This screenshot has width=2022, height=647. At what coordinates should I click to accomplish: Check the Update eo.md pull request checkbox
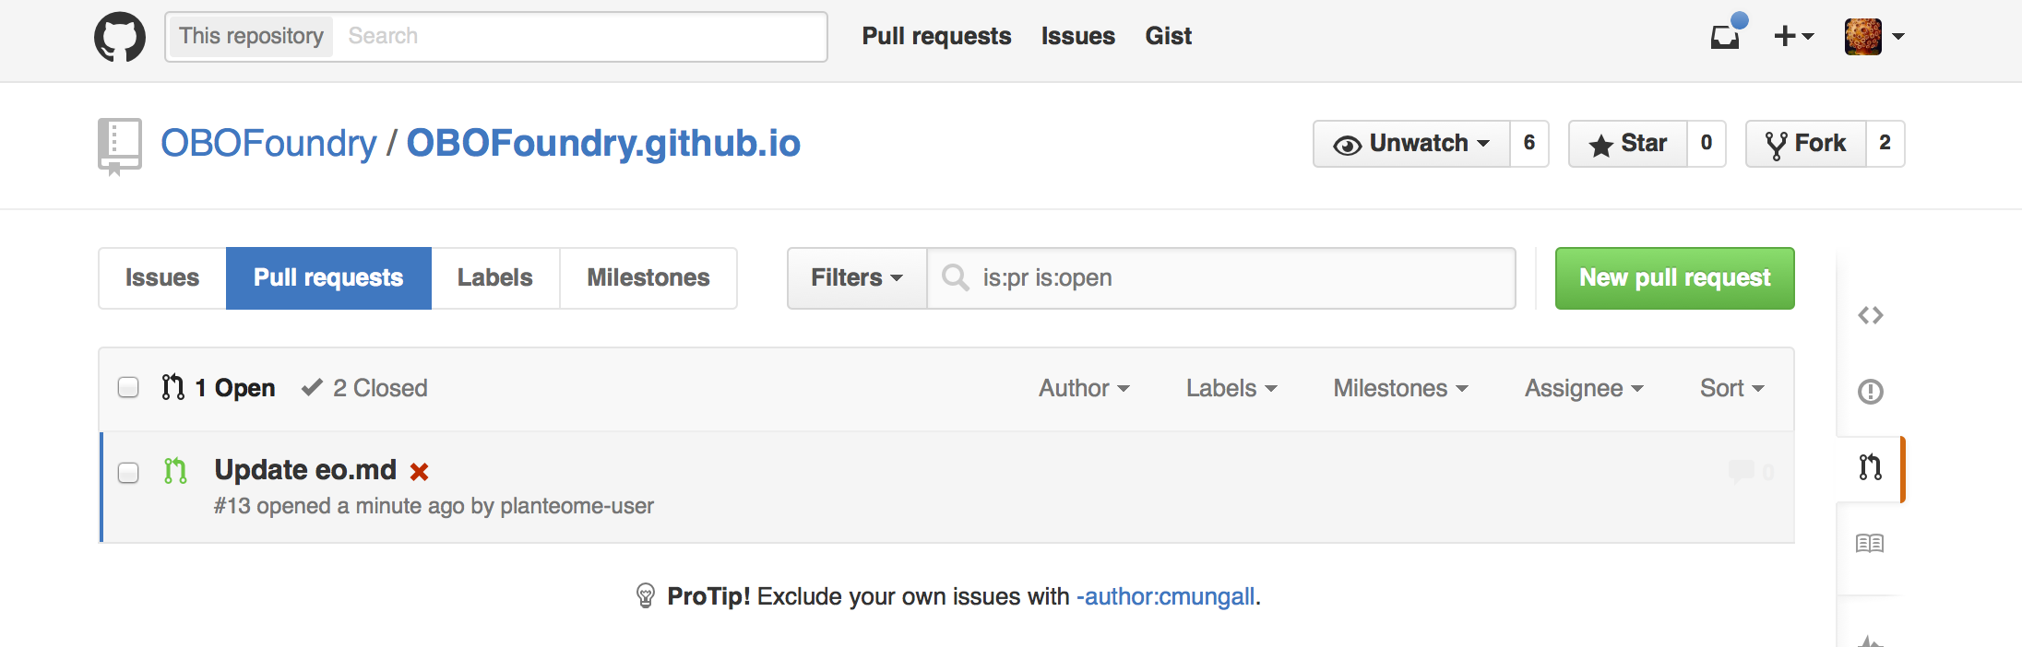point(128,473)
